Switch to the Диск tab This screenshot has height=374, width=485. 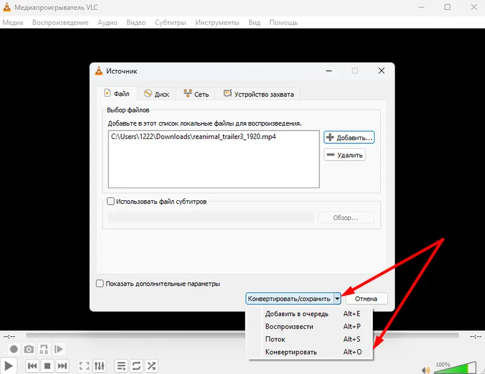tap(157, 94)
